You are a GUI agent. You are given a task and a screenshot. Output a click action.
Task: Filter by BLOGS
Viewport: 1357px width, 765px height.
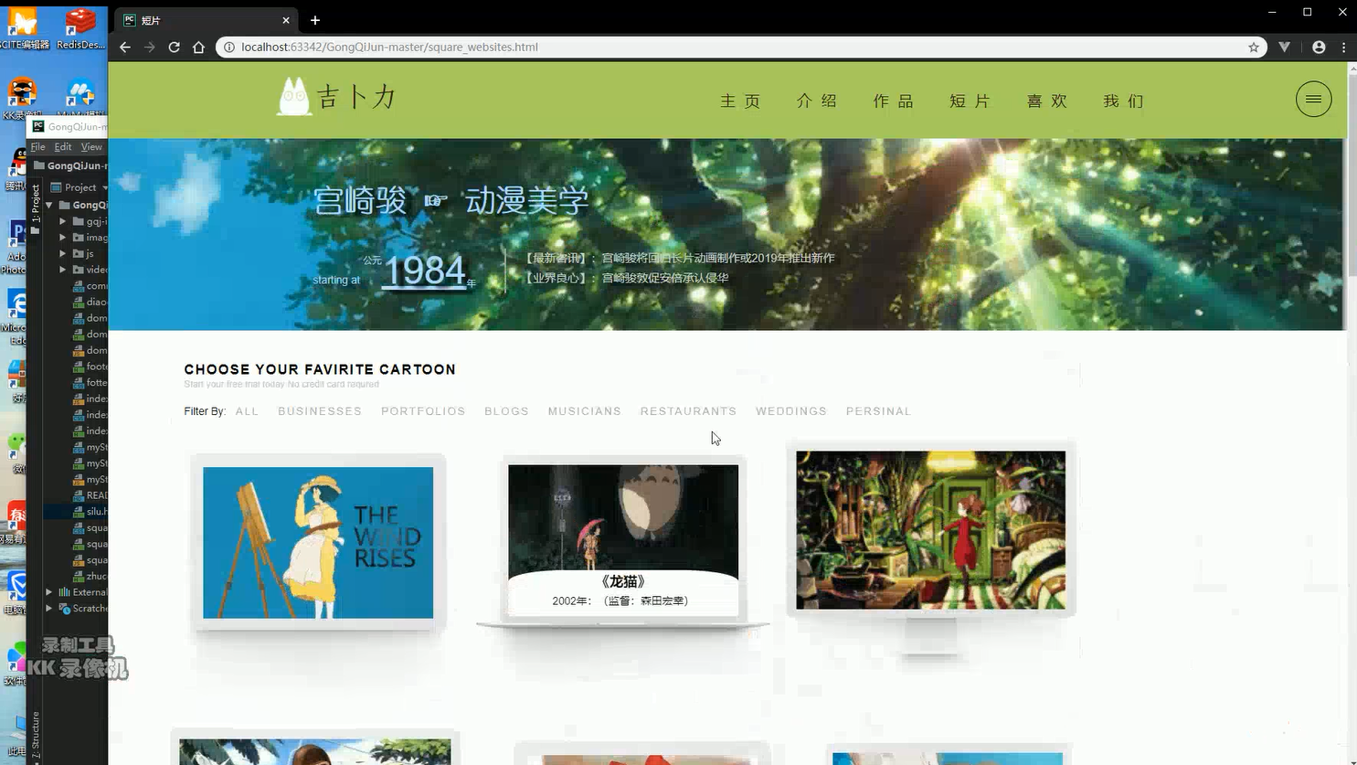(506, 411)
